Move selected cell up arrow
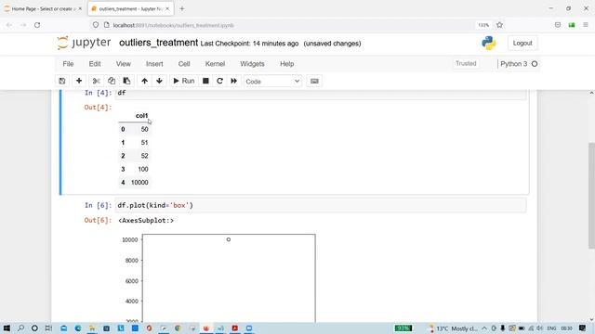Screen dimensions: 595x334 click(145, 81)
